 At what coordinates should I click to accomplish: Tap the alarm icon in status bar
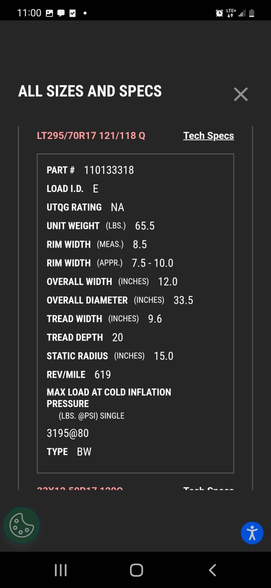pos(219,13)
